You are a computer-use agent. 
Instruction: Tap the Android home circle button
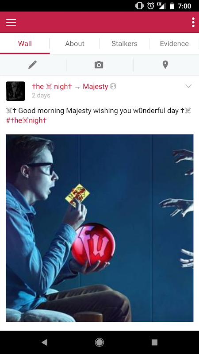click(99, 342)
